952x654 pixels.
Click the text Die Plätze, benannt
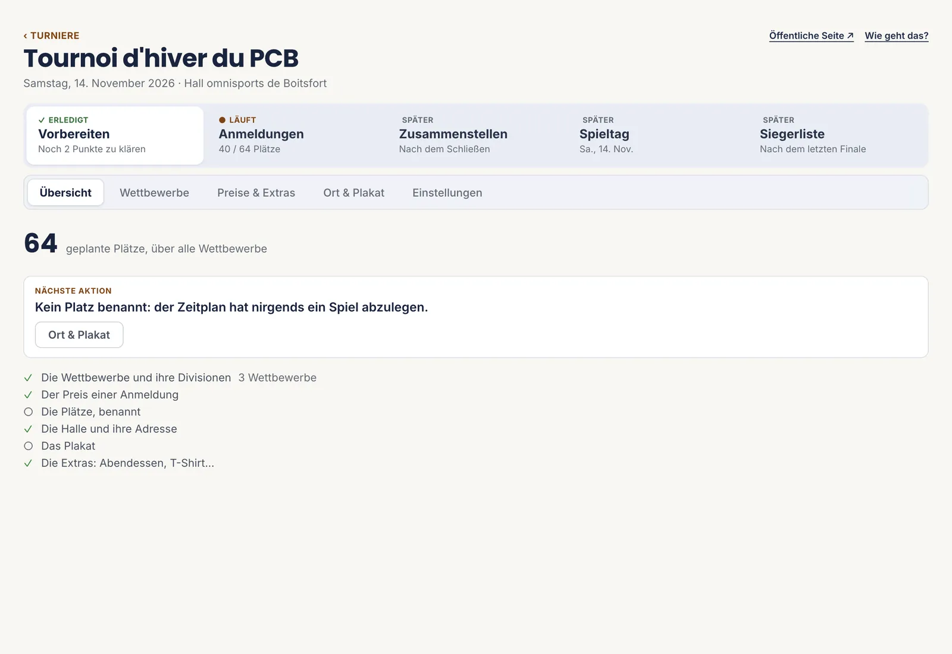90,412
